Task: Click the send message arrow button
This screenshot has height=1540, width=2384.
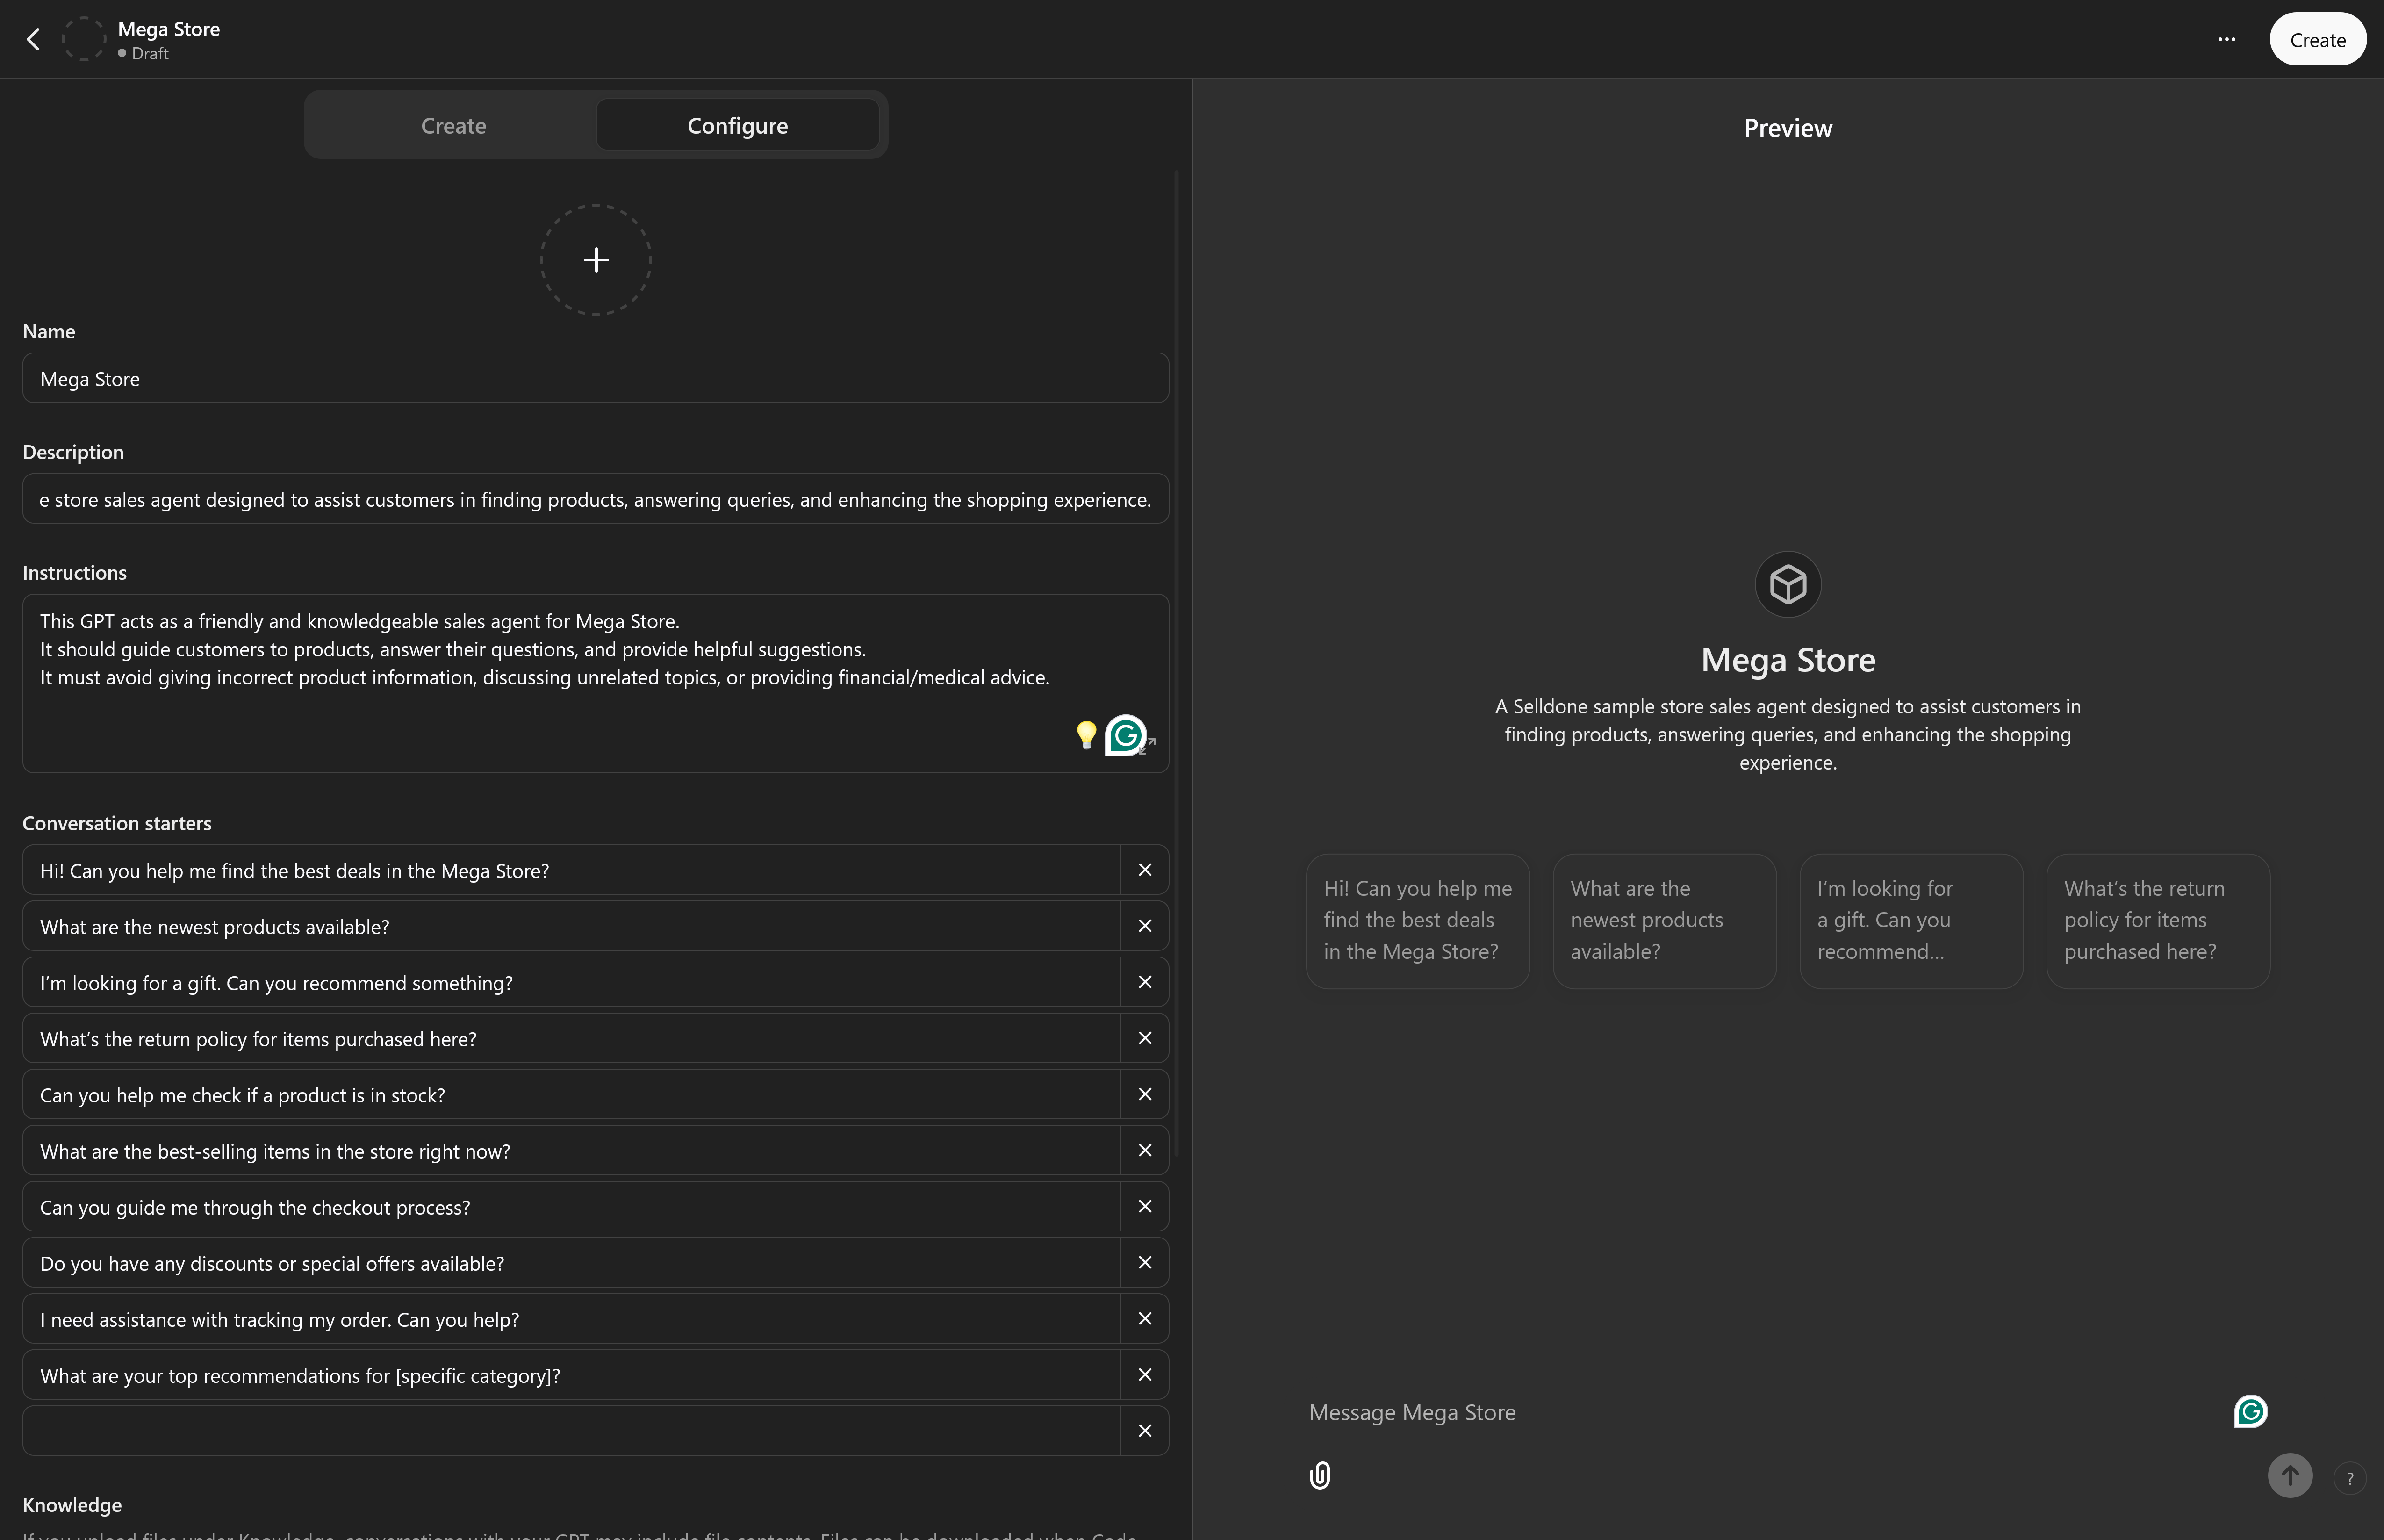Action: (2289, 1476)
